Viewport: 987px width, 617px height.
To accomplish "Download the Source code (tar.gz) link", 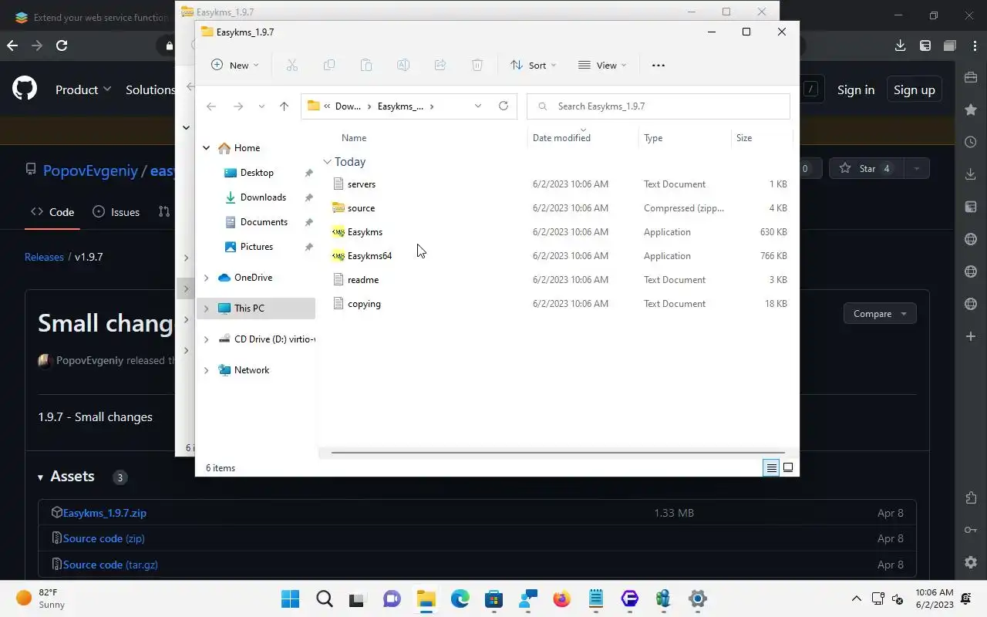I will pos(110,565).
